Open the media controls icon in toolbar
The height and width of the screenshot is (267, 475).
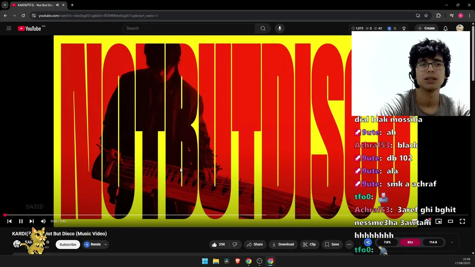[452, 16]
